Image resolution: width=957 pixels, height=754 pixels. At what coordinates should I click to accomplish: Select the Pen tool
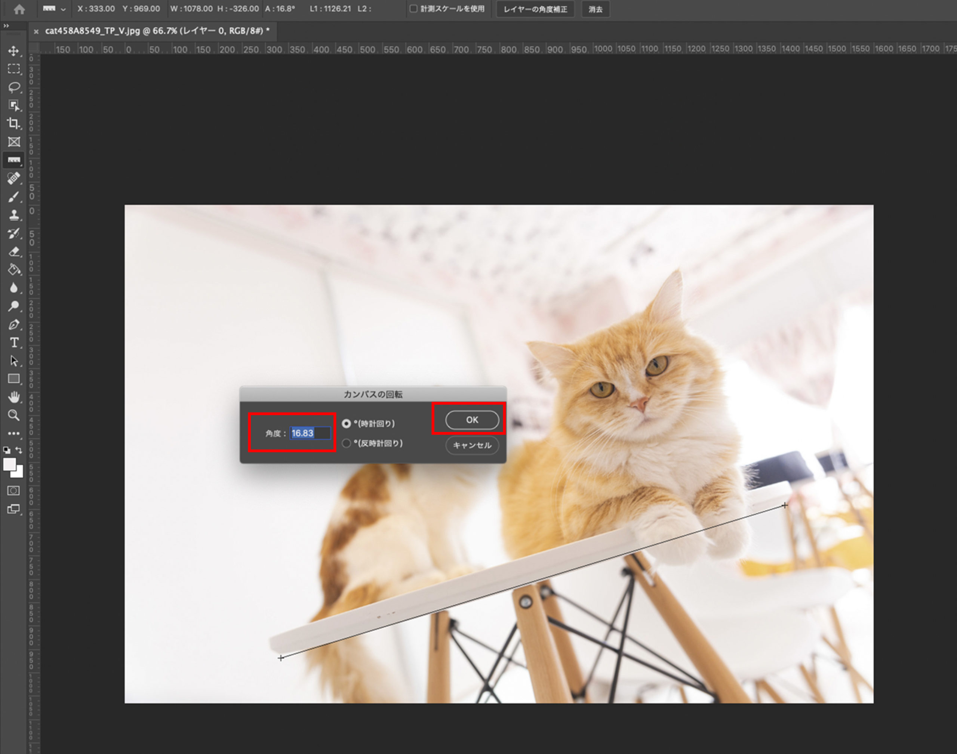pos(14,324)
